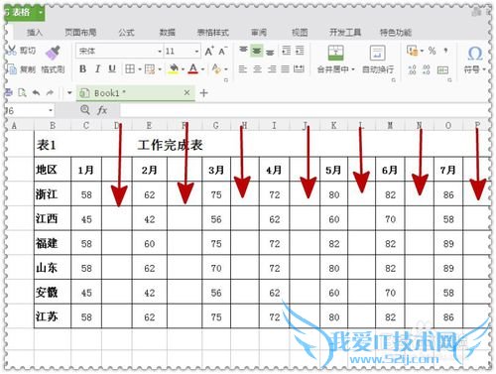The height and width of the screenshot is (374, 496).
Task: Switch to the 数据 (Data) tab
Action: [x=168, y=33]
